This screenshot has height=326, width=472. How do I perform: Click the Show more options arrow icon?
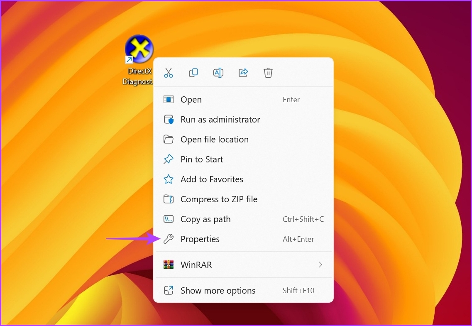coord(168,290)
